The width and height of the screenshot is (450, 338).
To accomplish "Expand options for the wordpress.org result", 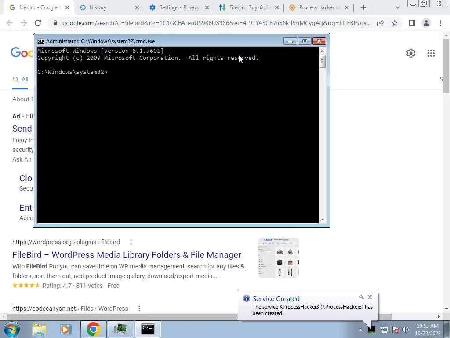I will click(x=131, y=242).
